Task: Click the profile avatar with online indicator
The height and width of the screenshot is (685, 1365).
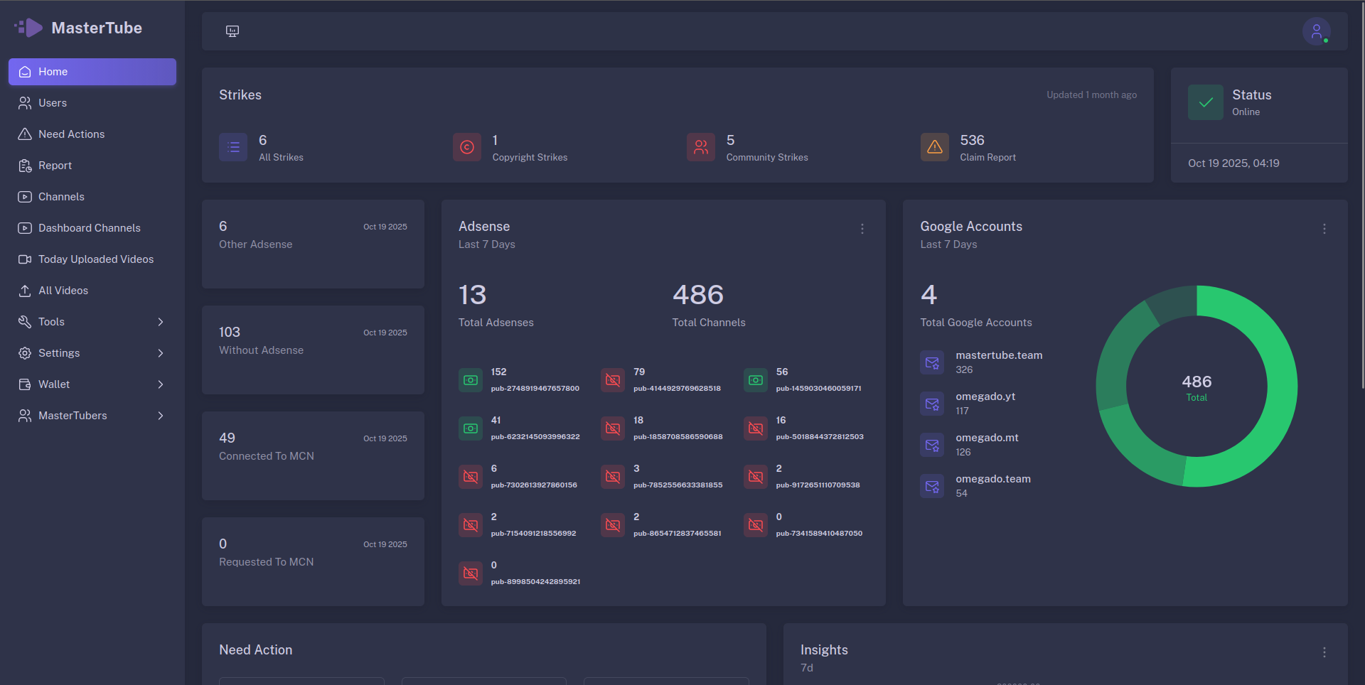Action: tap(1316, 31)
